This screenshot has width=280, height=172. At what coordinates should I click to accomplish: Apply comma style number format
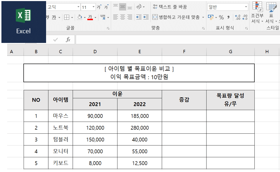(x=229, y=17)
